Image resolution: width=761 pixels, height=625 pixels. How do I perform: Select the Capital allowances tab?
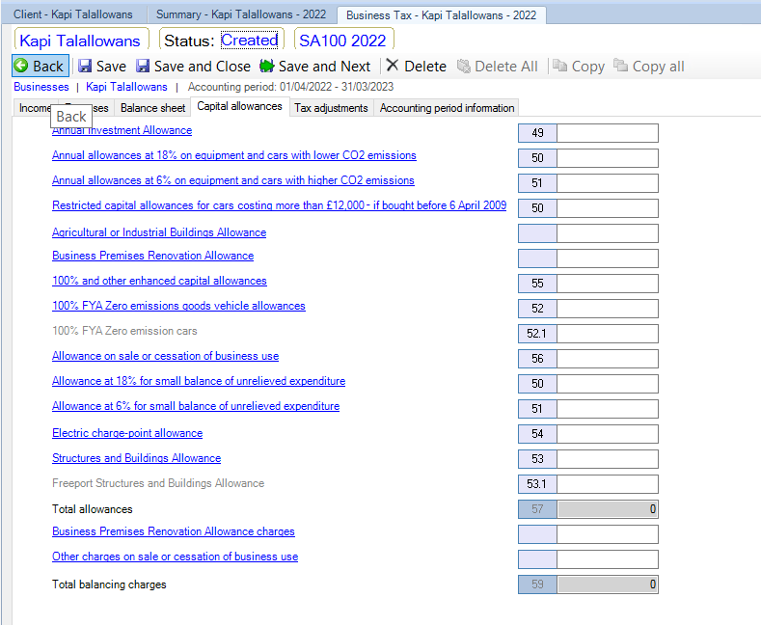coord(240,106)
